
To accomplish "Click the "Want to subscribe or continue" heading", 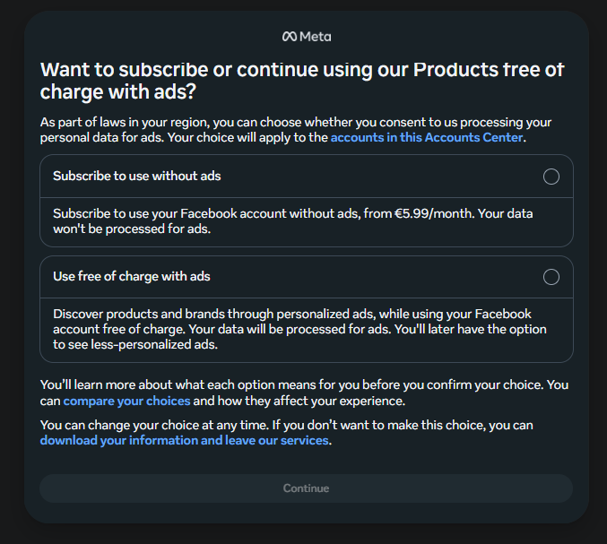I will 302,81.
